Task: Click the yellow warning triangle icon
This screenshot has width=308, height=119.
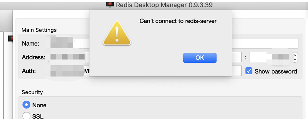Action: coord(117,33)
